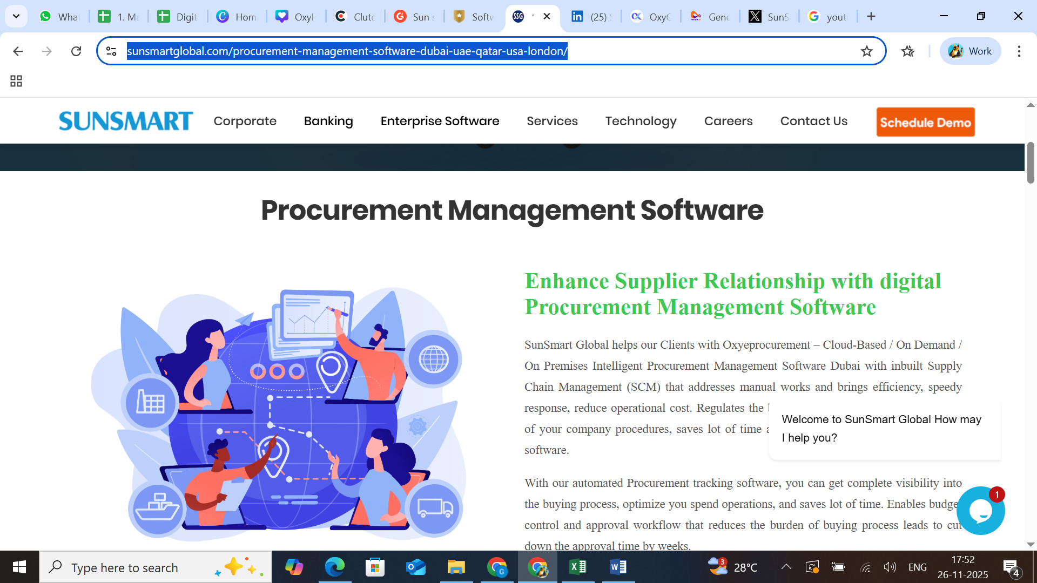
Task: Open Copilot from the taskbar
Action: coord(294,567)
